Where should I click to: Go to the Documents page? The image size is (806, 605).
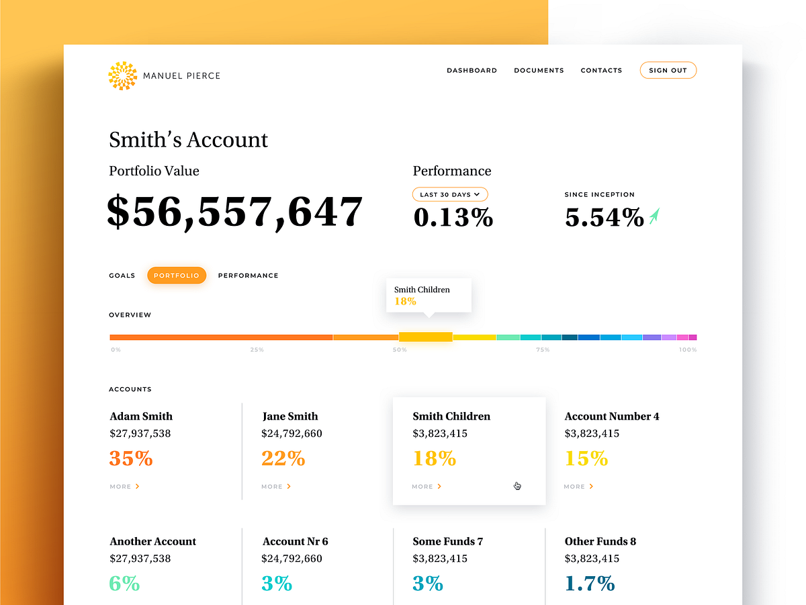pyautogui.click(x=539, y=71)
